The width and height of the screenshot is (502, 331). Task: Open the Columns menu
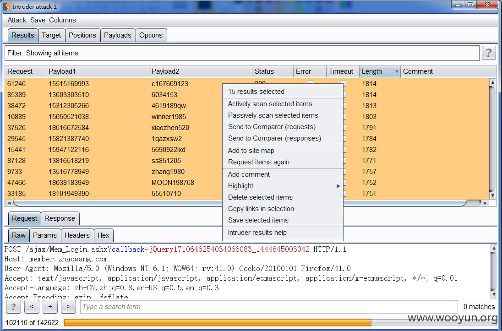point(62,20)
